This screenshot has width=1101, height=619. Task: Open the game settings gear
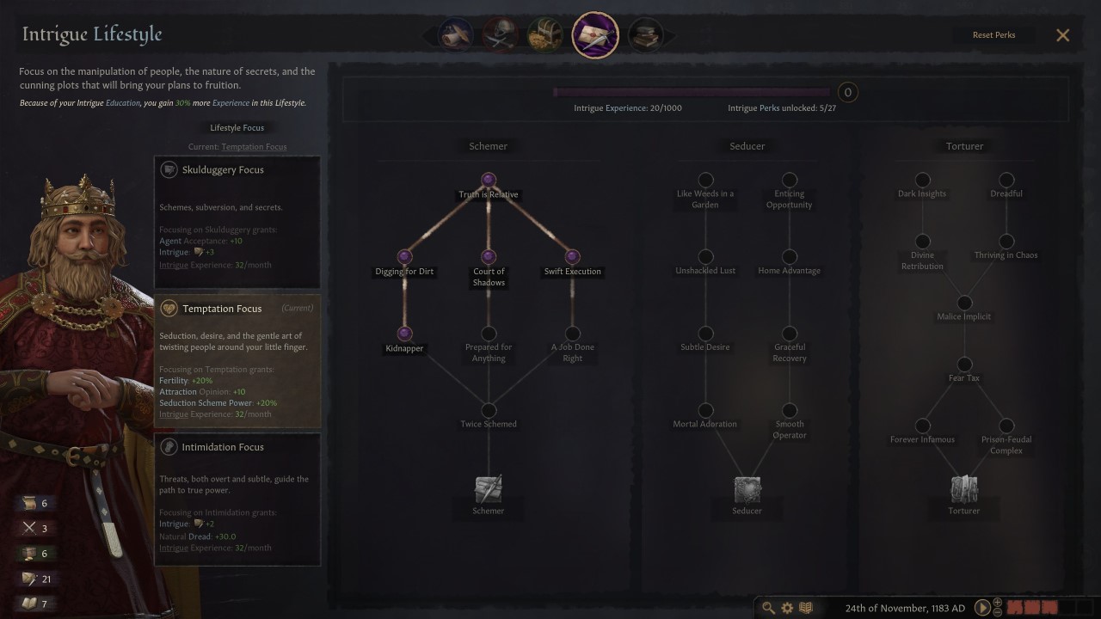[x=787, y=608]
